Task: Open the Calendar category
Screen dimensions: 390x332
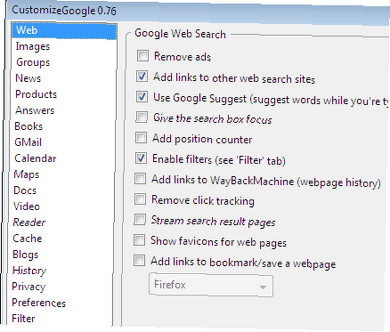Action: (x=35, y=158)
